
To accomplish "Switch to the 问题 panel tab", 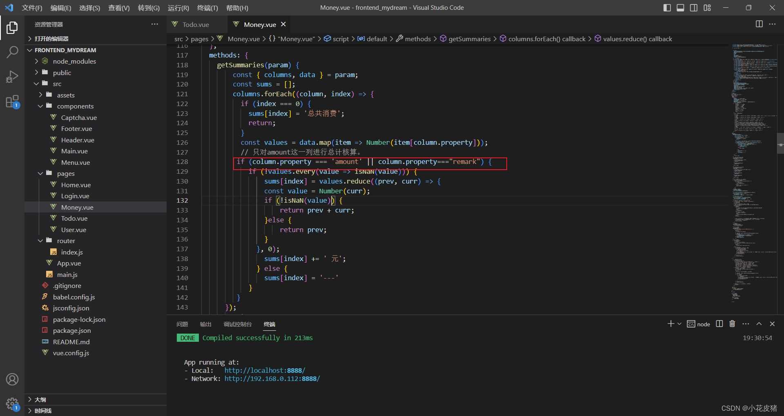I will 182,324.
